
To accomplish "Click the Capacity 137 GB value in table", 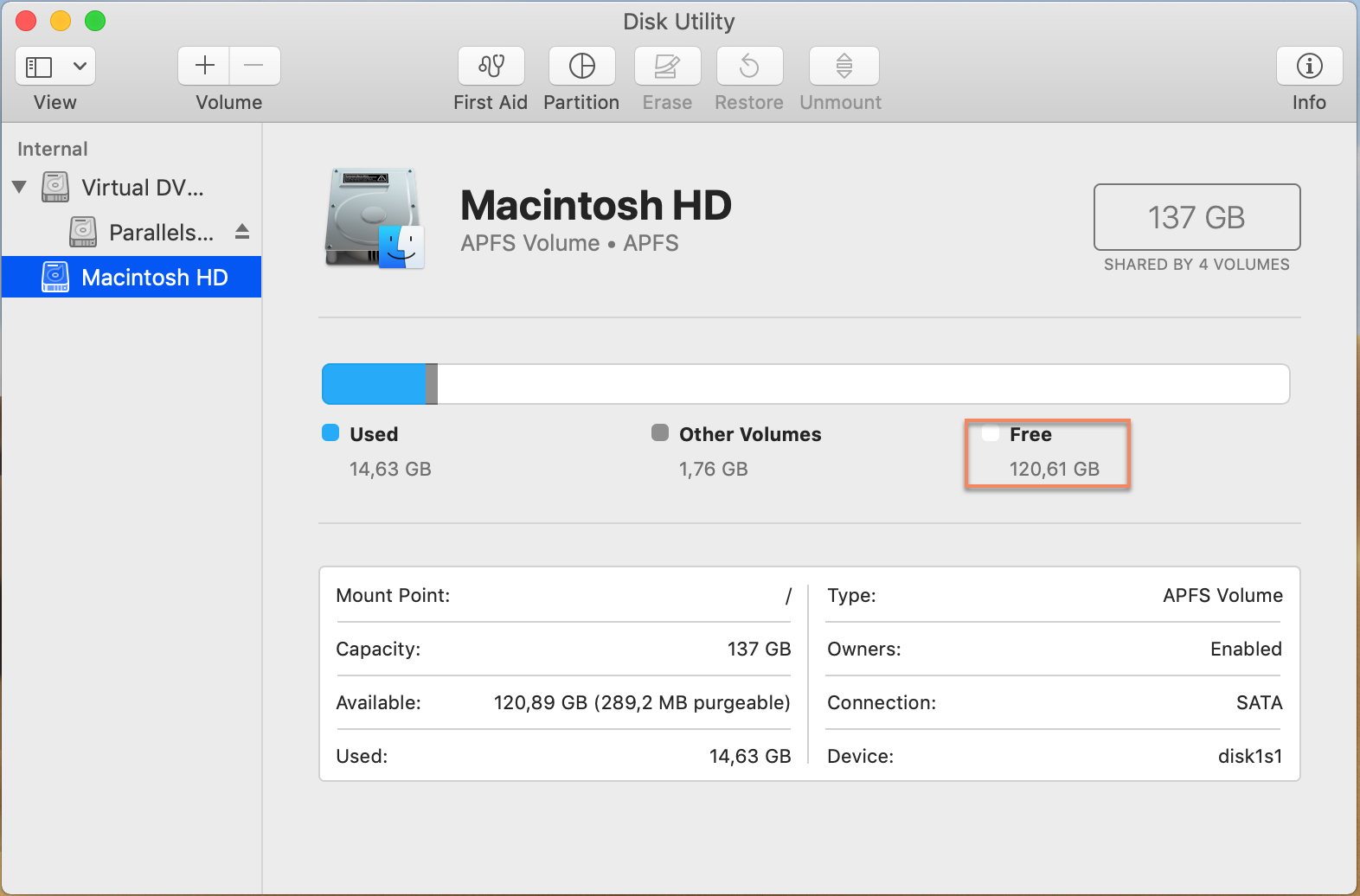I will (759, 650).
